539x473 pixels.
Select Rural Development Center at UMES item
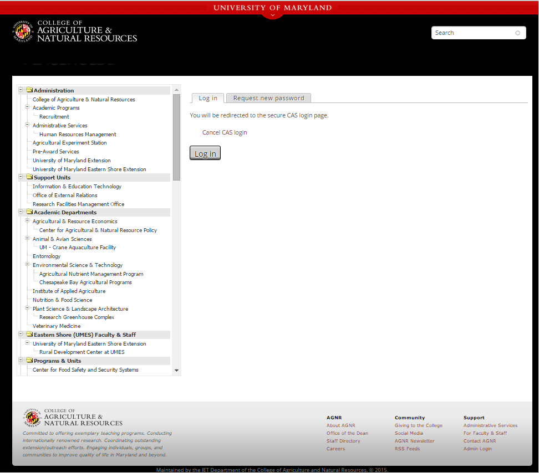pos(82,352)
